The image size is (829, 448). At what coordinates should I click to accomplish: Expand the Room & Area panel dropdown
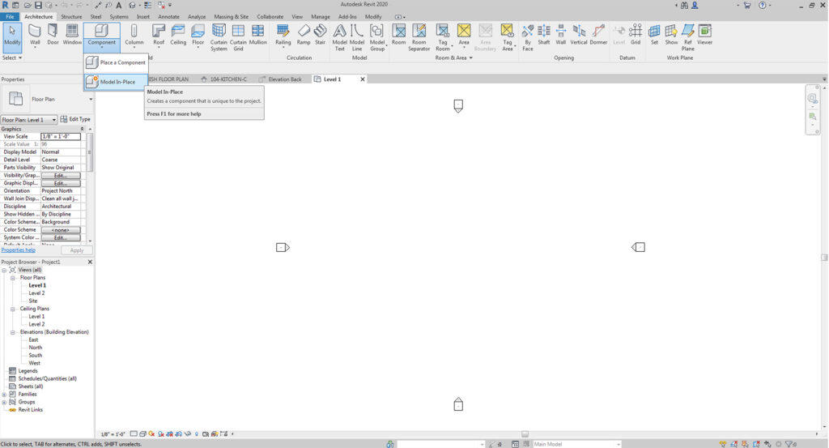[453, 58]
